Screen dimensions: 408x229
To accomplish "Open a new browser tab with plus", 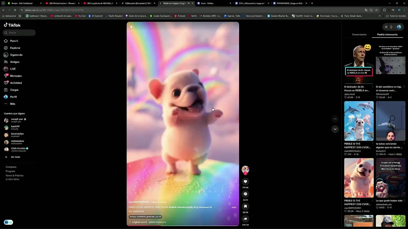I will [312, 3].
